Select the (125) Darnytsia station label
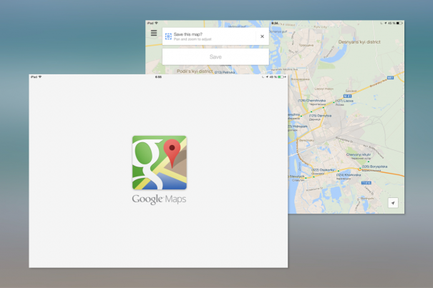This screenshot has height=288, width=433. [320, 116]
